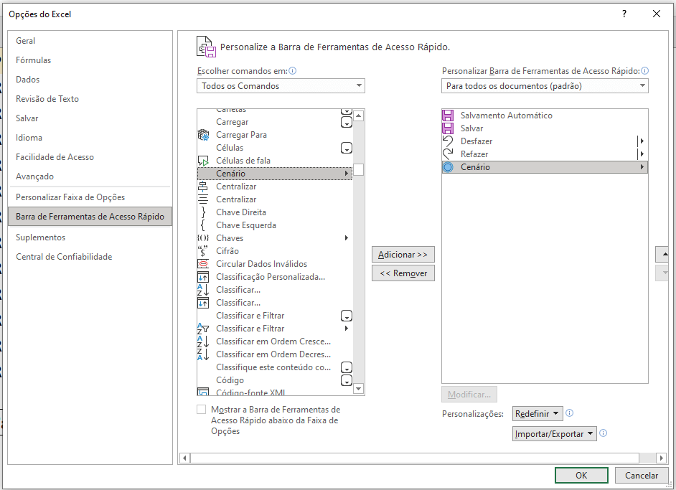Click the split arrow beside Desfazer
This screenshot has height=490, width=676.
(x=642, y=141)
